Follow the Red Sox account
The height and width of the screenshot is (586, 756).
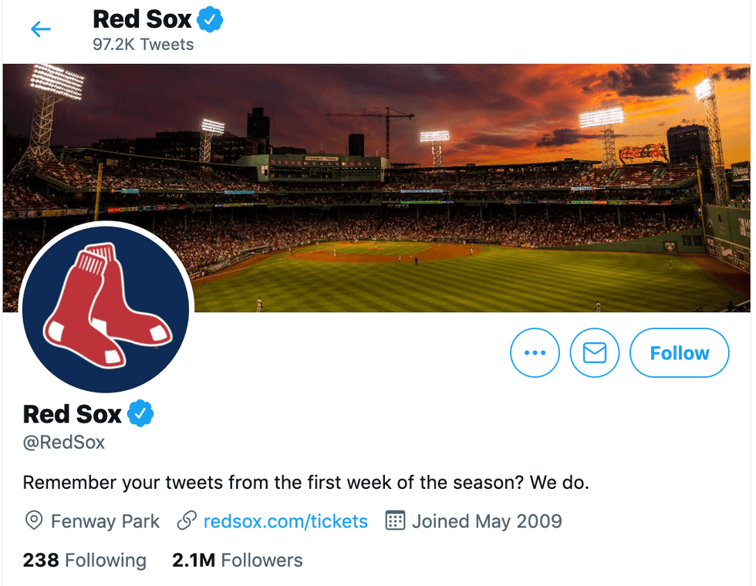pos(679,352)
